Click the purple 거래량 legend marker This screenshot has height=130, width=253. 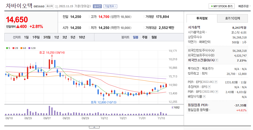(172, 107)
